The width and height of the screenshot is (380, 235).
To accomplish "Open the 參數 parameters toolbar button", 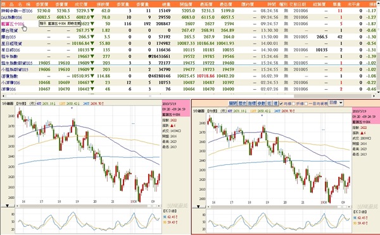I will pos(261,103).
